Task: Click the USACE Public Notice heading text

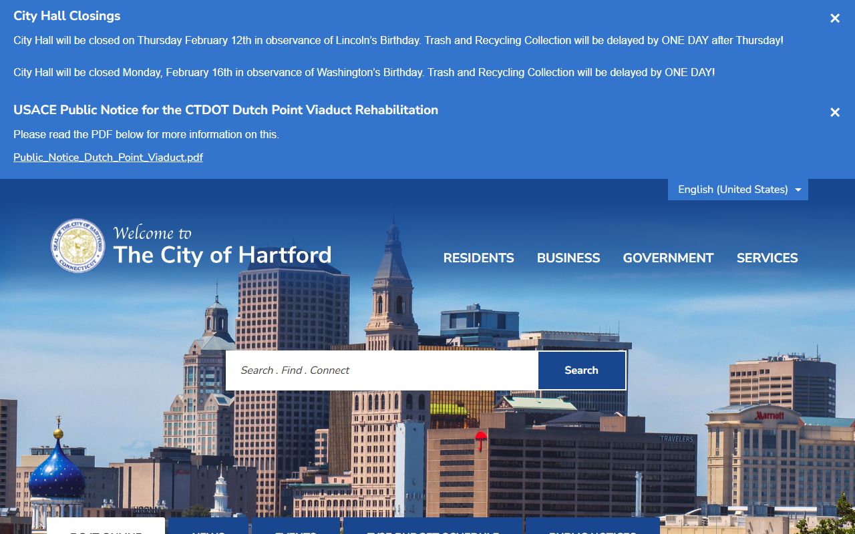Action: pos(226,110)
